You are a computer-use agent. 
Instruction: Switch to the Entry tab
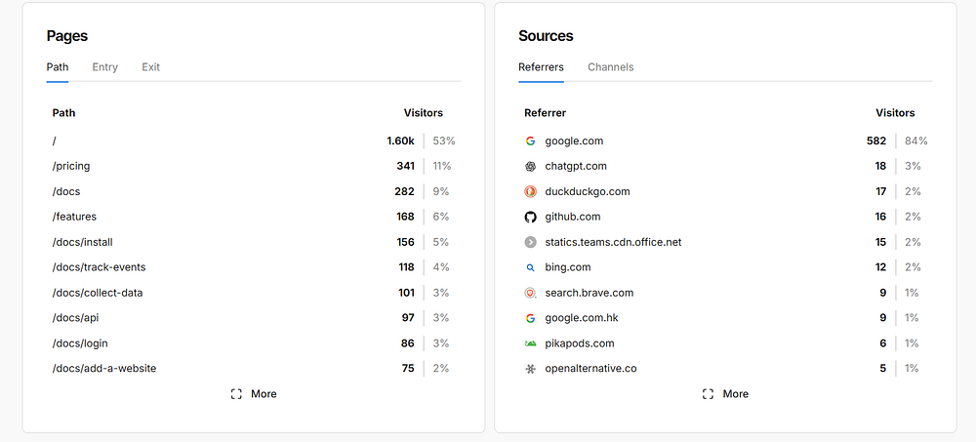(x=105, y=67)
